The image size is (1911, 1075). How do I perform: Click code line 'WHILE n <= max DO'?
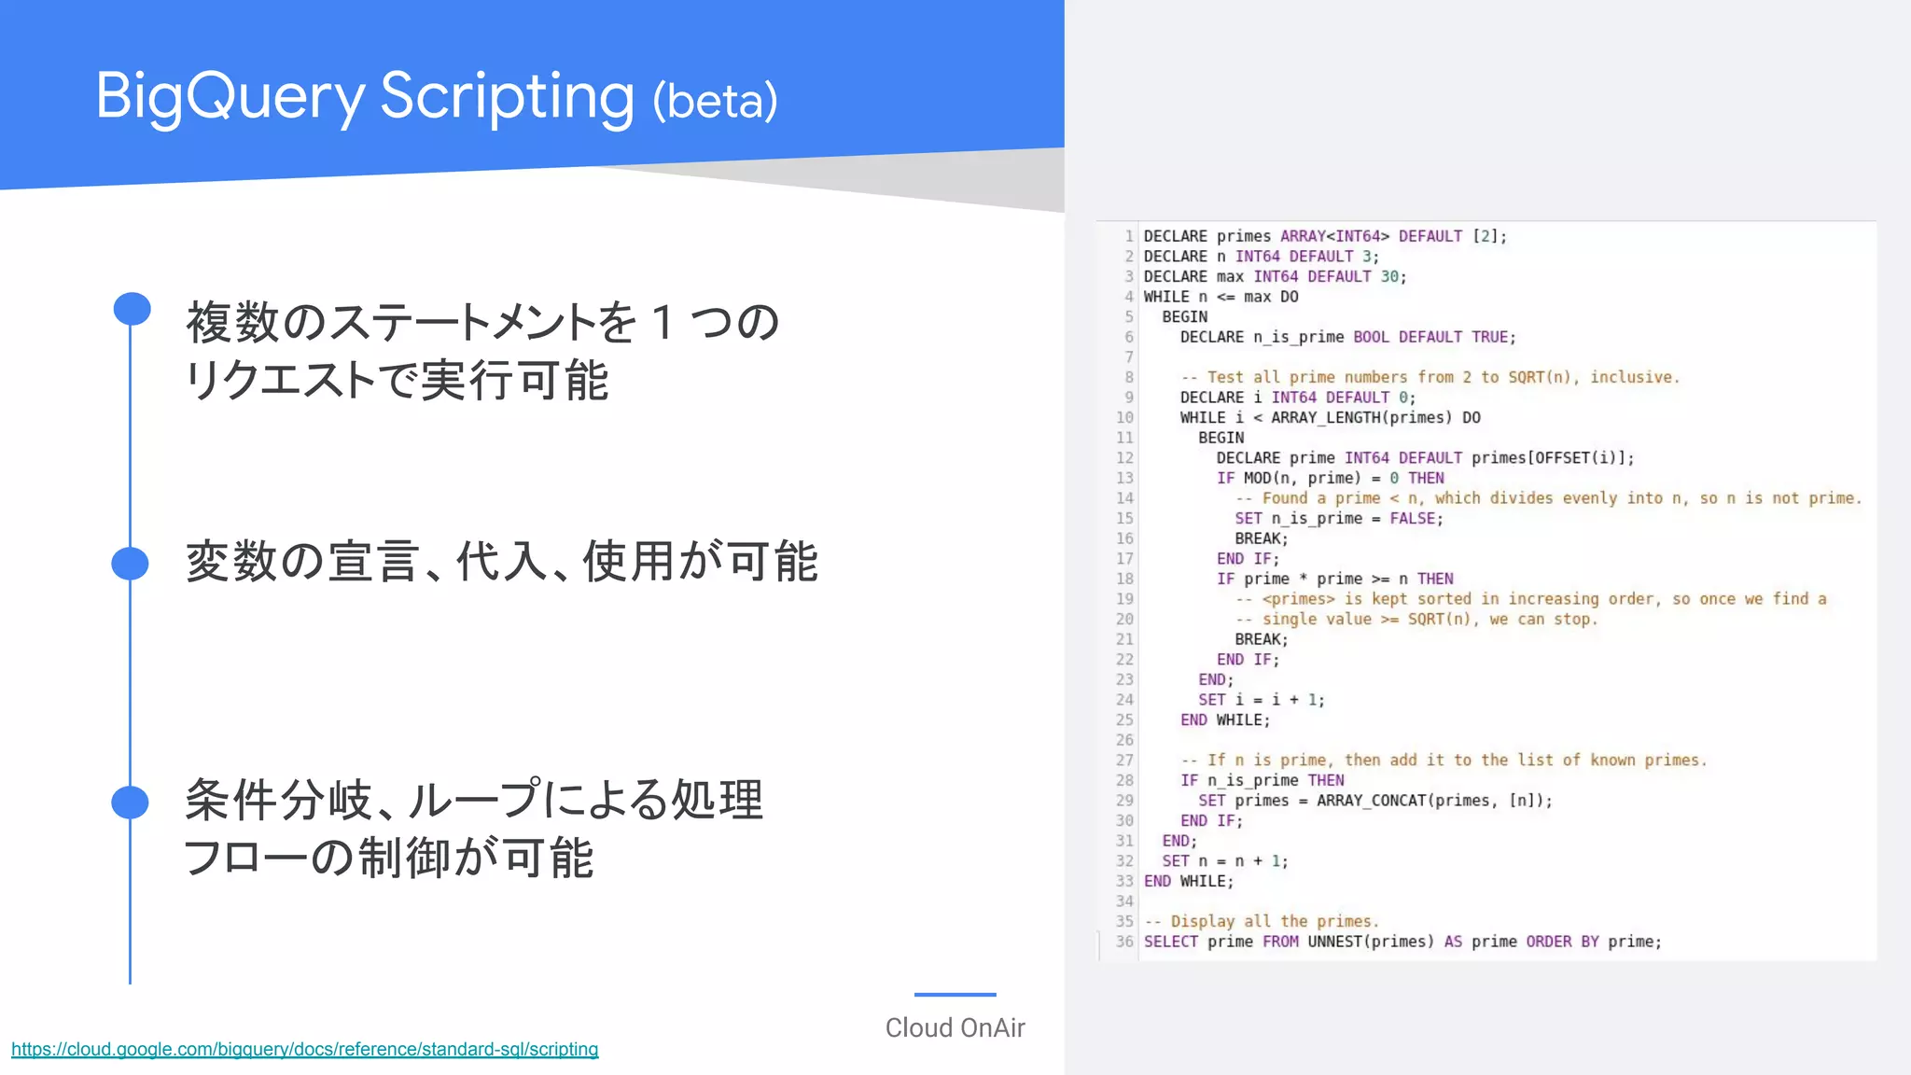click(1221, 297)
